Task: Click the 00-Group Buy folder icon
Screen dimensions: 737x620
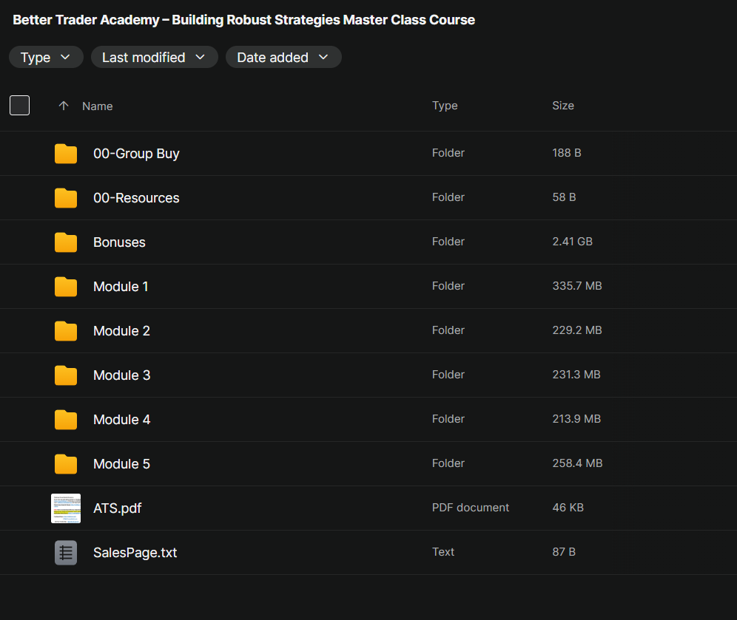Action: tap(66, 154)
